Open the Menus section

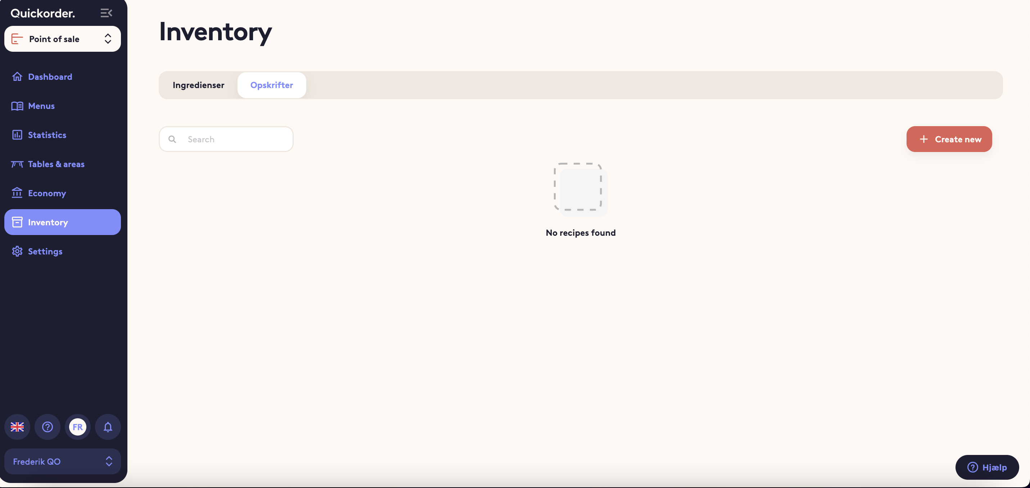click(x=62, y=106)
